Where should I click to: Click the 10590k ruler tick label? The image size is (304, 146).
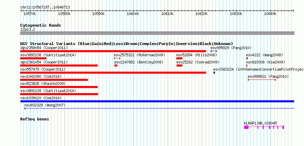click(98, 14)
